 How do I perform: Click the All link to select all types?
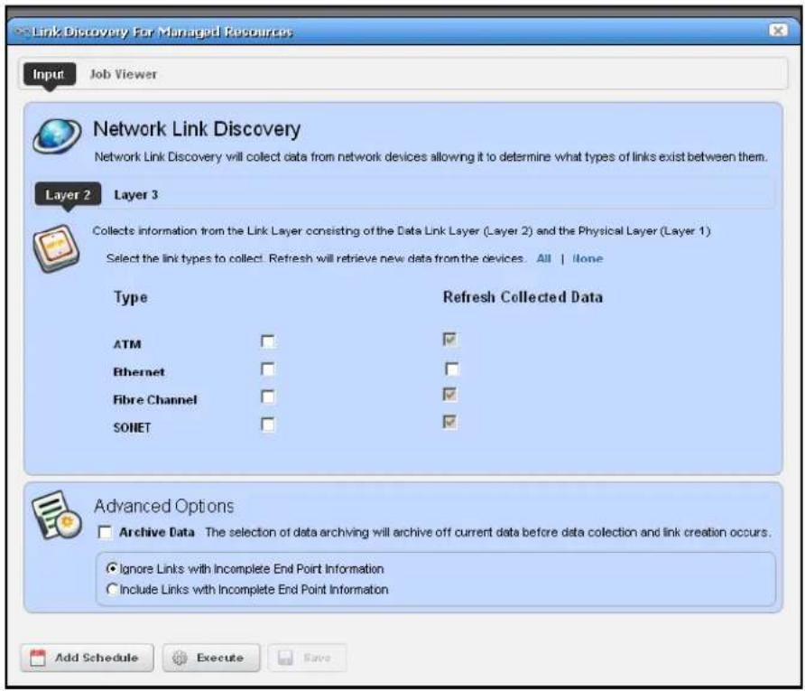pyautogui.click(x=543, y=258)
